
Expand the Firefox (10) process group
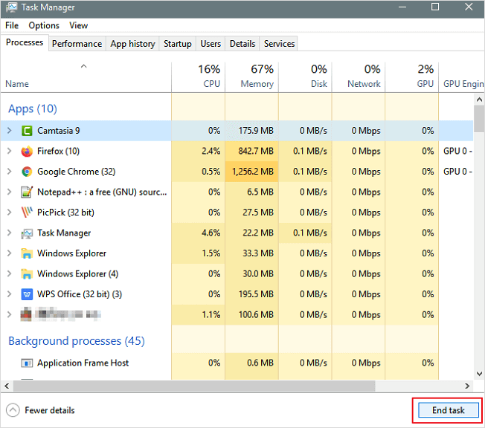point(9,151)
